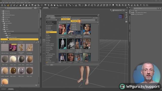Click the minus icon below the materials list

[4, 85]
